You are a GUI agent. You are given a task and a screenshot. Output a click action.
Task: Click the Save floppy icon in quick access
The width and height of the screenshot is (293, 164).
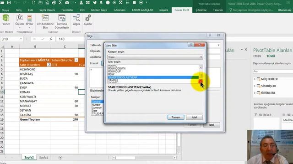(x=9, y=3)
